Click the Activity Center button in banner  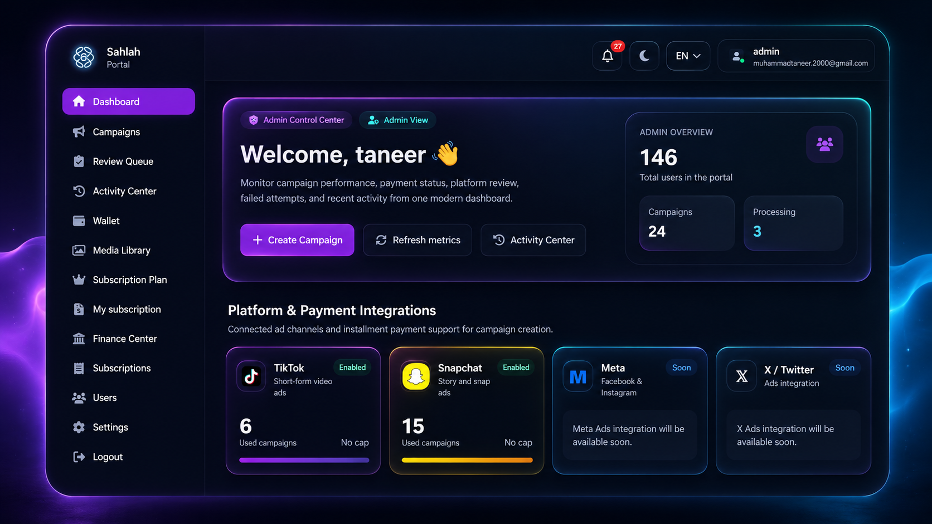coord(533,240)
